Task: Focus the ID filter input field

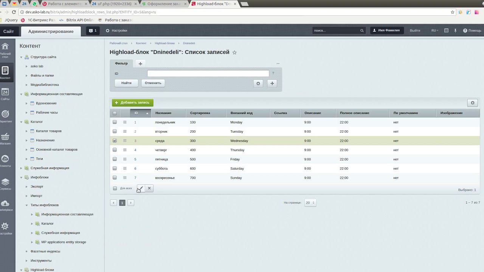Action: (208, 74)
